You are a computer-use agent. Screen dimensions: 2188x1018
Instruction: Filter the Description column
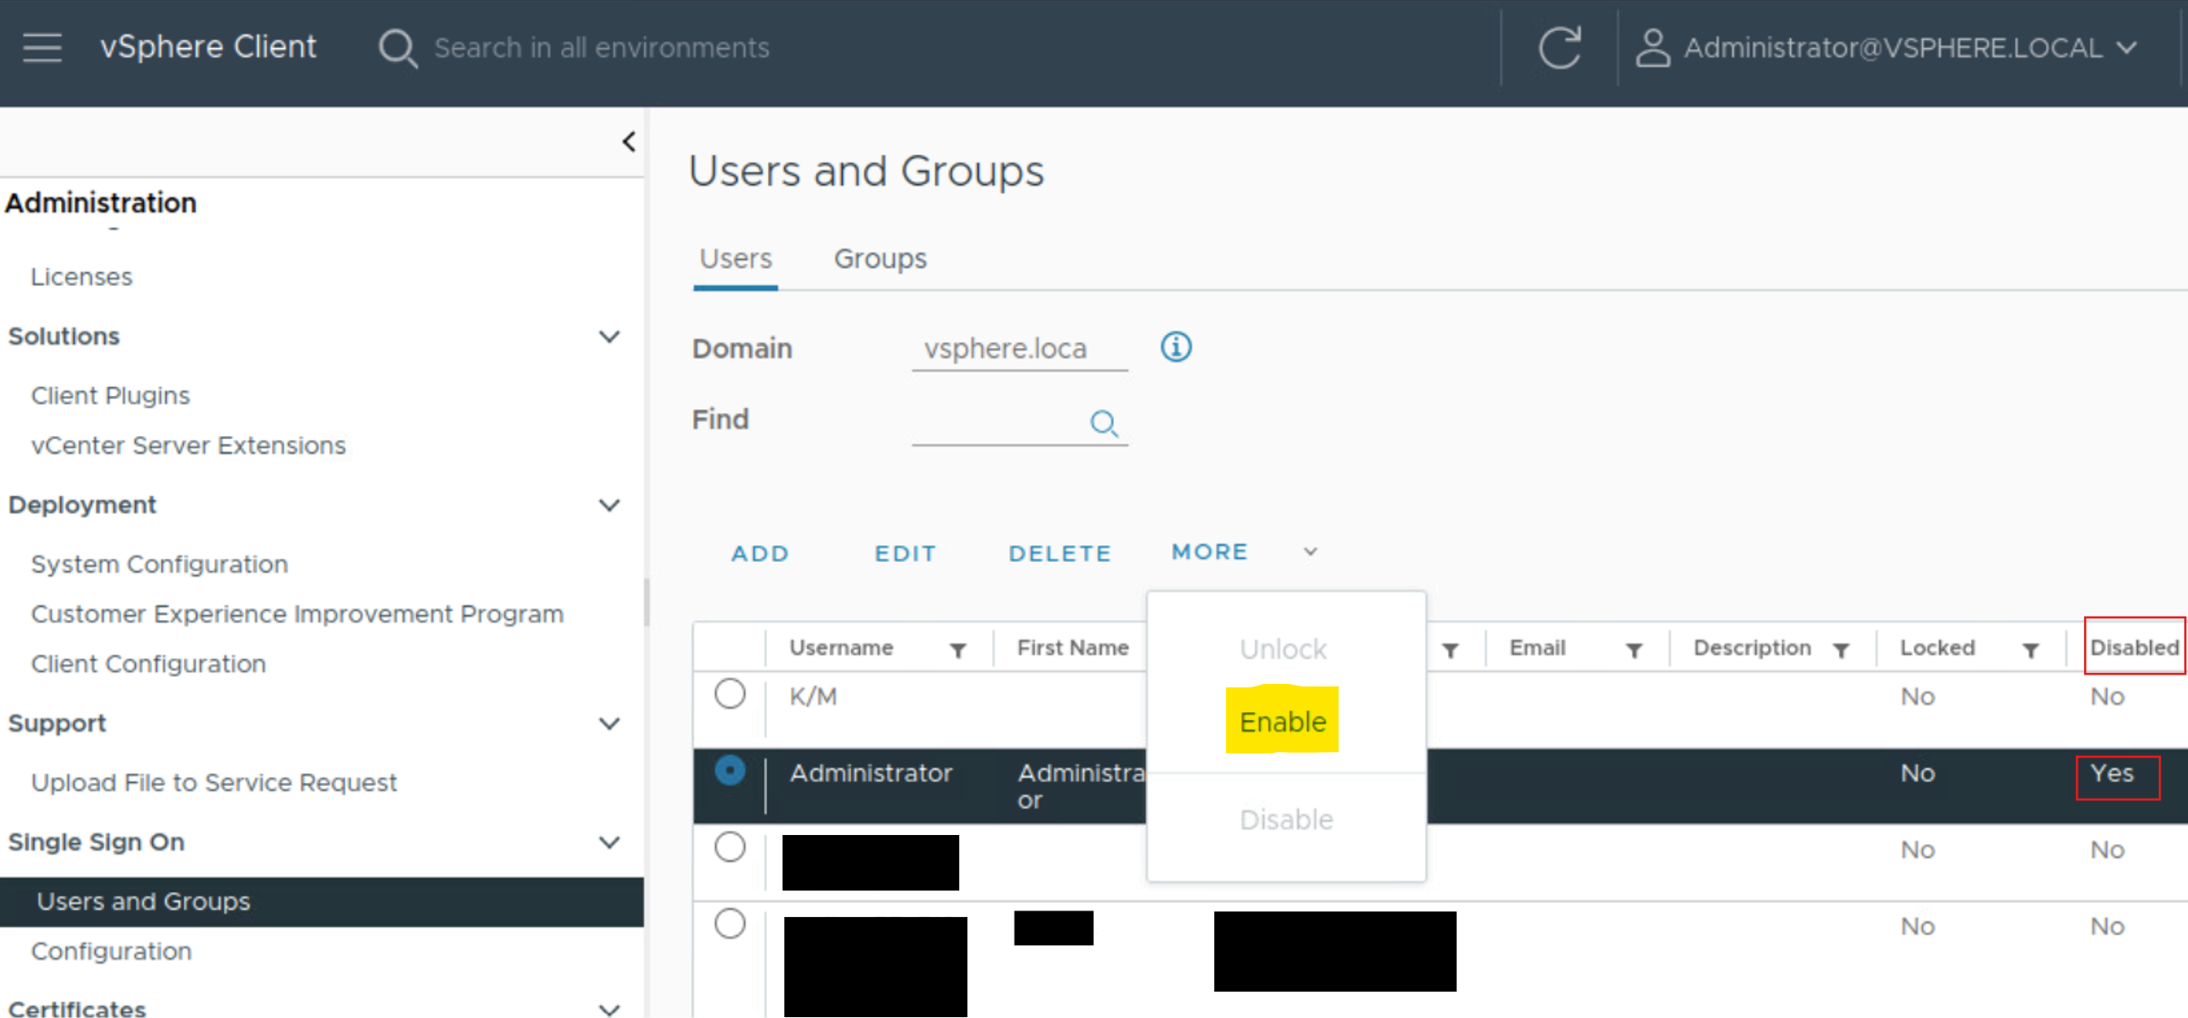point(1841,650)
